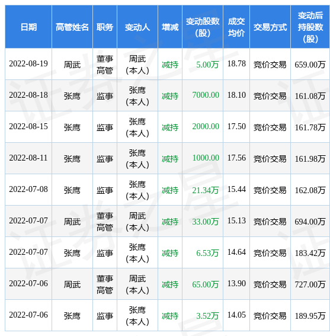
Task: Select the 189.95万 holdings cell
Action: point(310,316)
